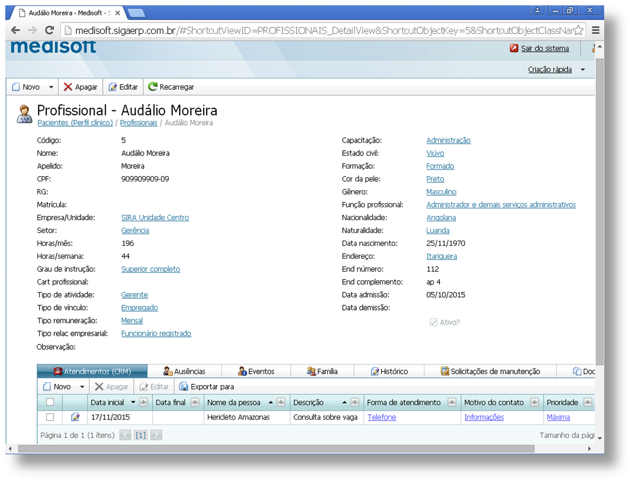
Task: Open the Luanda naturalidade link
Action: coord(437,231)
